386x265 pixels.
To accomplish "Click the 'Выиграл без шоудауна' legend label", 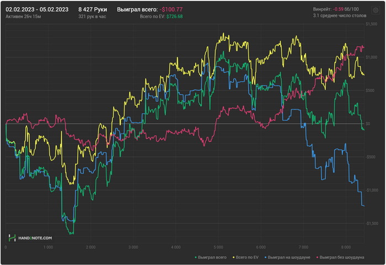I will point(343,257).
